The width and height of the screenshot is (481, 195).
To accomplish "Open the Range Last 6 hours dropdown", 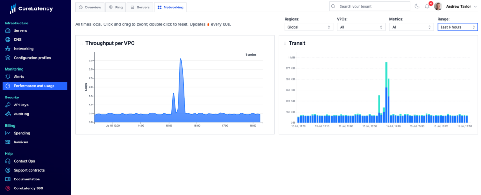I will pyautogui.click(x=458, y=27).
